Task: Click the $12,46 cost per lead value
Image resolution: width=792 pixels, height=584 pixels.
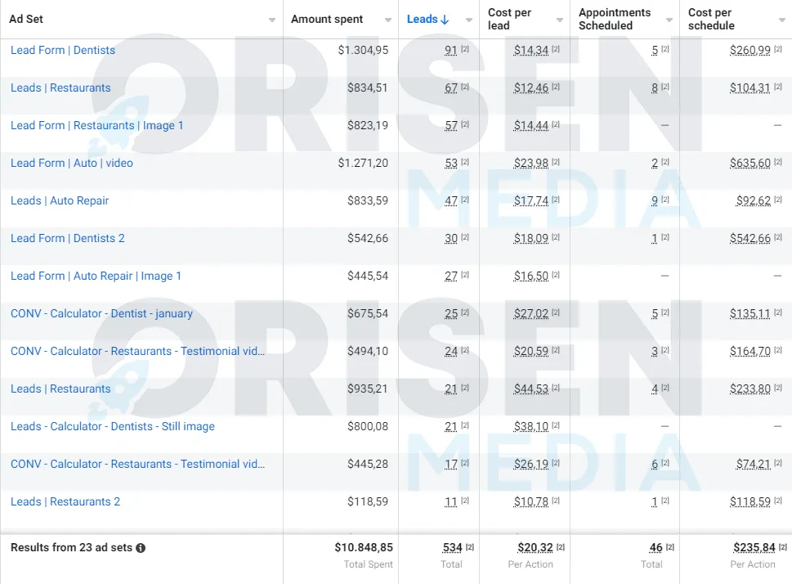Action: pos(531,88)
